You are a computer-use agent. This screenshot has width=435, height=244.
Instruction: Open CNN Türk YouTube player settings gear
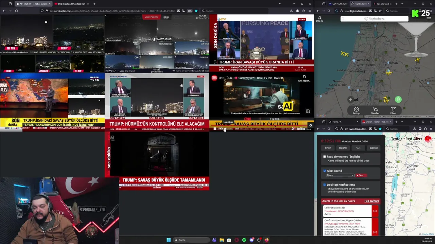tap(293, 129)
